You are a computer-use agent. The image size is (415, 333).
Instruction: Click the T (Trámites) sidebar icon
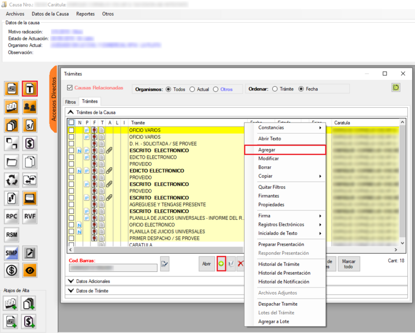29,89
